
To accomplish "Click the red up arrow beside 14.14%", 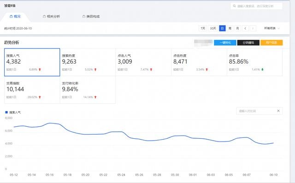I will tap(95, 97).
